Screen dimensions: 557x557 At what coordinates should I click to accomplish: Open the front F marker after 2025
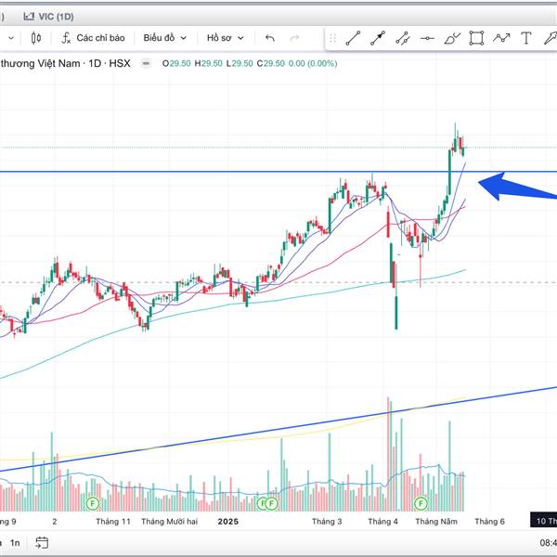pyautogui.click(x=271, y=503)
